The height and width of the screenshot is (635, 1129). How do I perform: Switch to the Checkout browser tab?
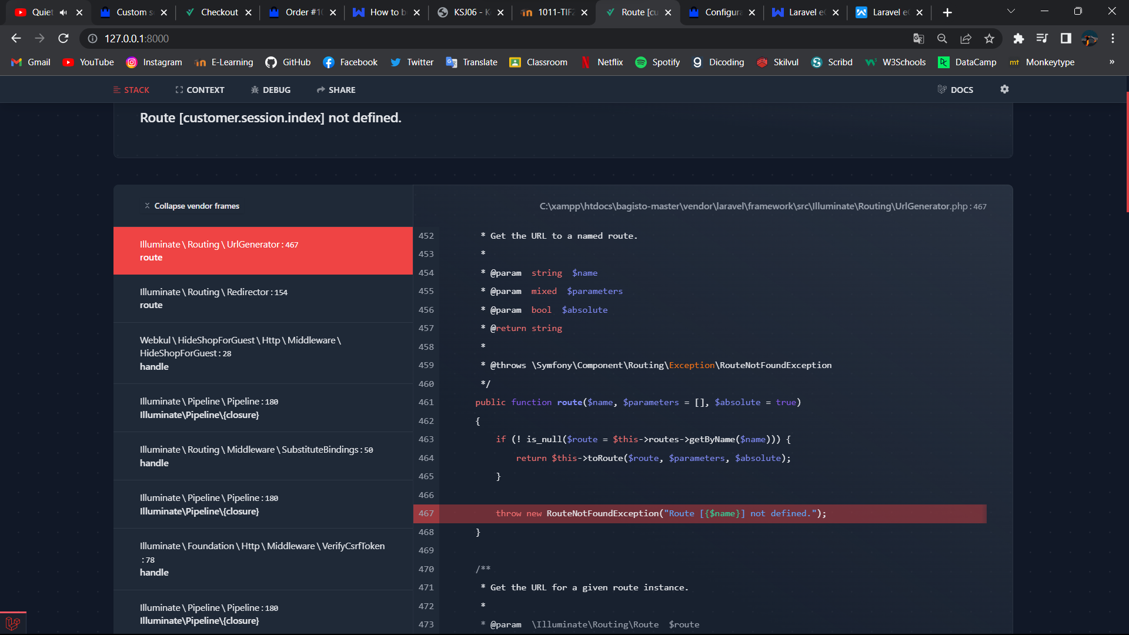[x=219, y=12]
